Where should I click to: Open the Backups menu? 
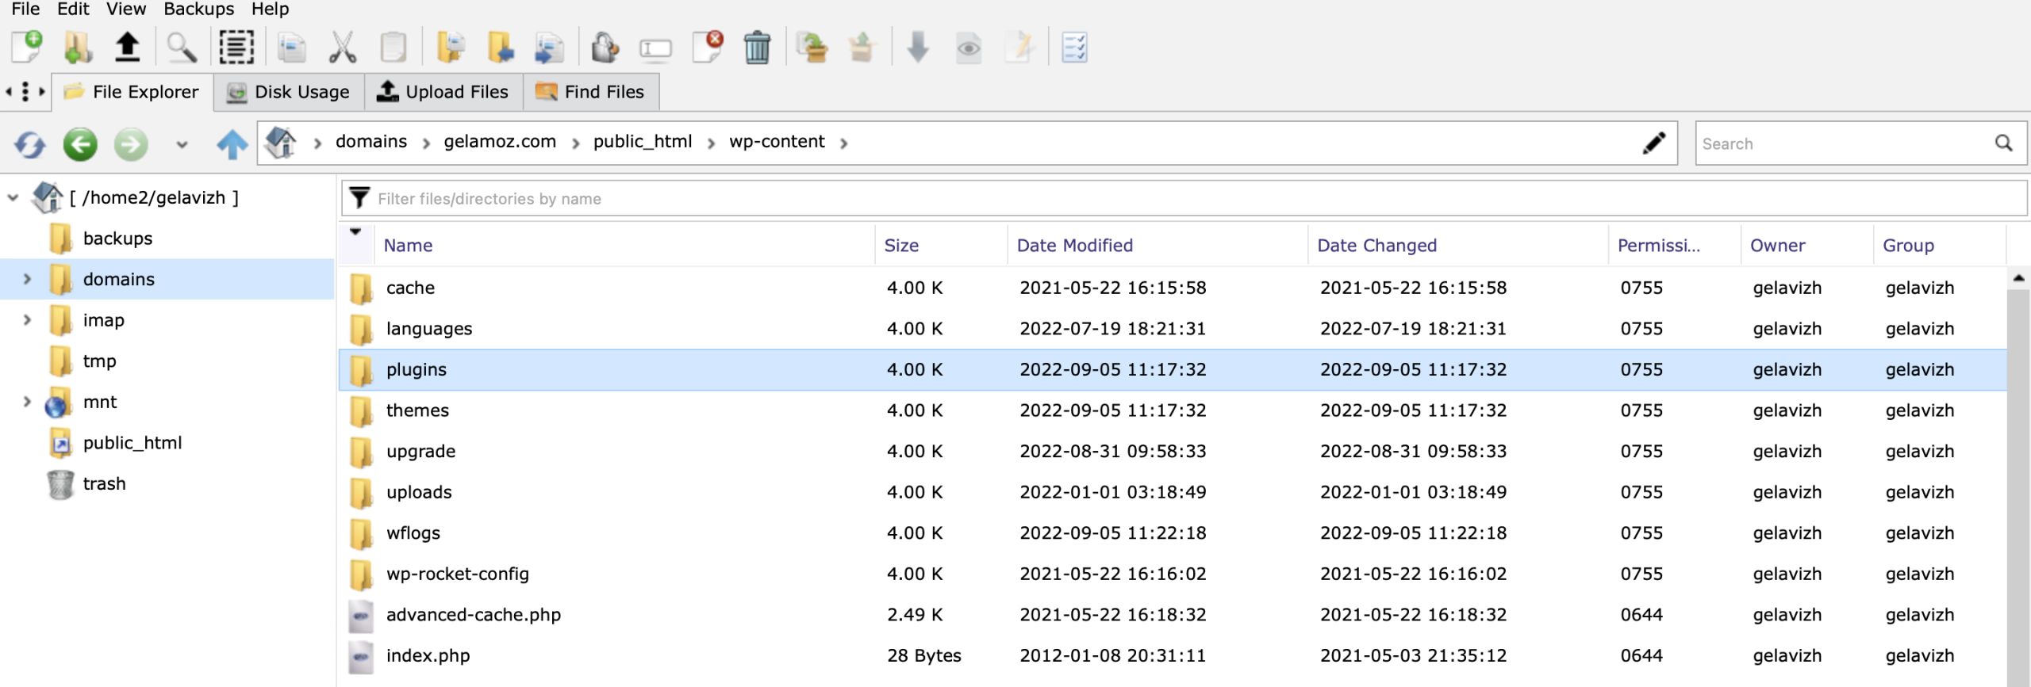pyautogui.click(x=198, y=10)
